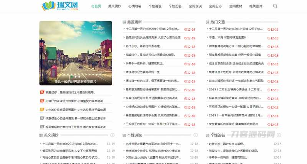The image size is (307, 164).
Task: Go to 首页 home tab
Action: [x=96, y=6]
